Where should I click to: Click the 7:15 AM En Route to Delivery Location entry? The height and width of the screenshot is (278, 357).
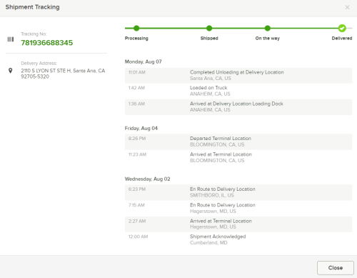click(x=238, y=208)
